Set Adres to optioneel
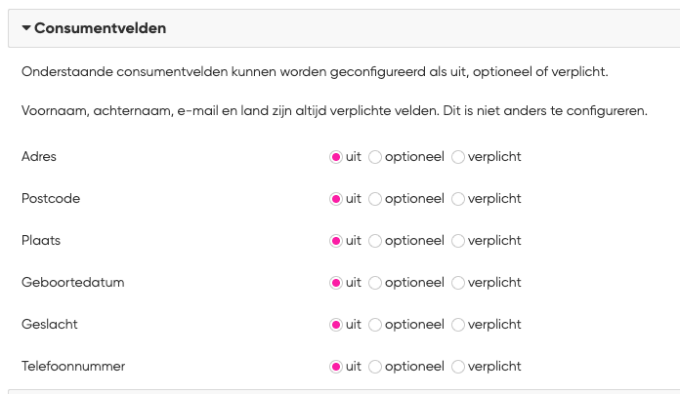Image resolution: width=680 pixels, height=394 pixels. tap(375, 156)
